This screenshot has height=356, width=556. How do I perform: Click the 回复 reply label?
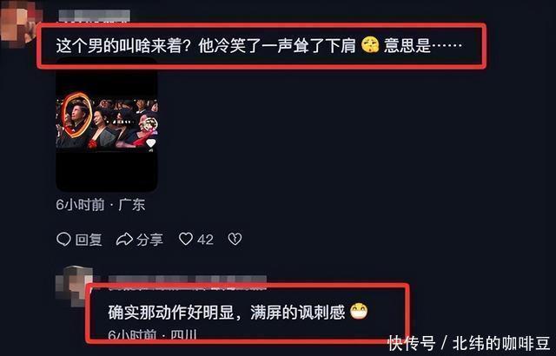pos(89,240)
